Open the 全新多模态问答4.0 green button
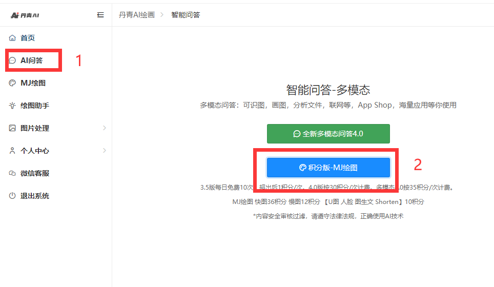 (x=328, y=134)
